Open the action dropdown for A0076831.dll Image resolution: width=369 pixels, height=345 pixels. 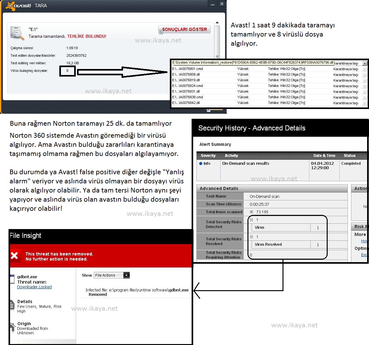pyautogui.click(x=365, y=92)
